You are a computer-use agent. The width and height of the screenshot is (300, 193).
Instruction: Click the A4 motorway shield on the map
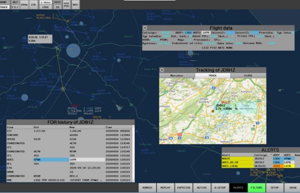(213, 88)
